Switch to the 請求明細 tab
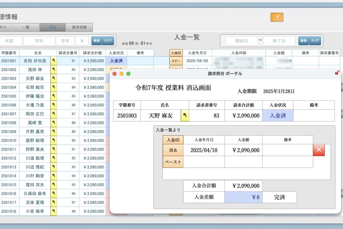 pos(79,27)
